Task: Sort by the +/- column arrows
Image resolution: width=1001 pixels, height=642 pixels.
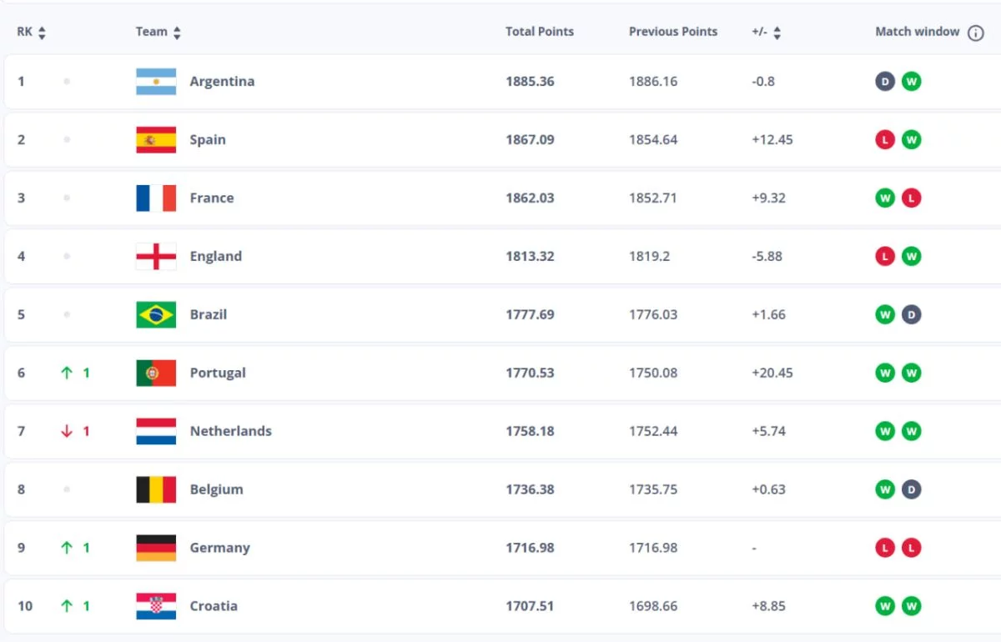Action: click(777, 33)
